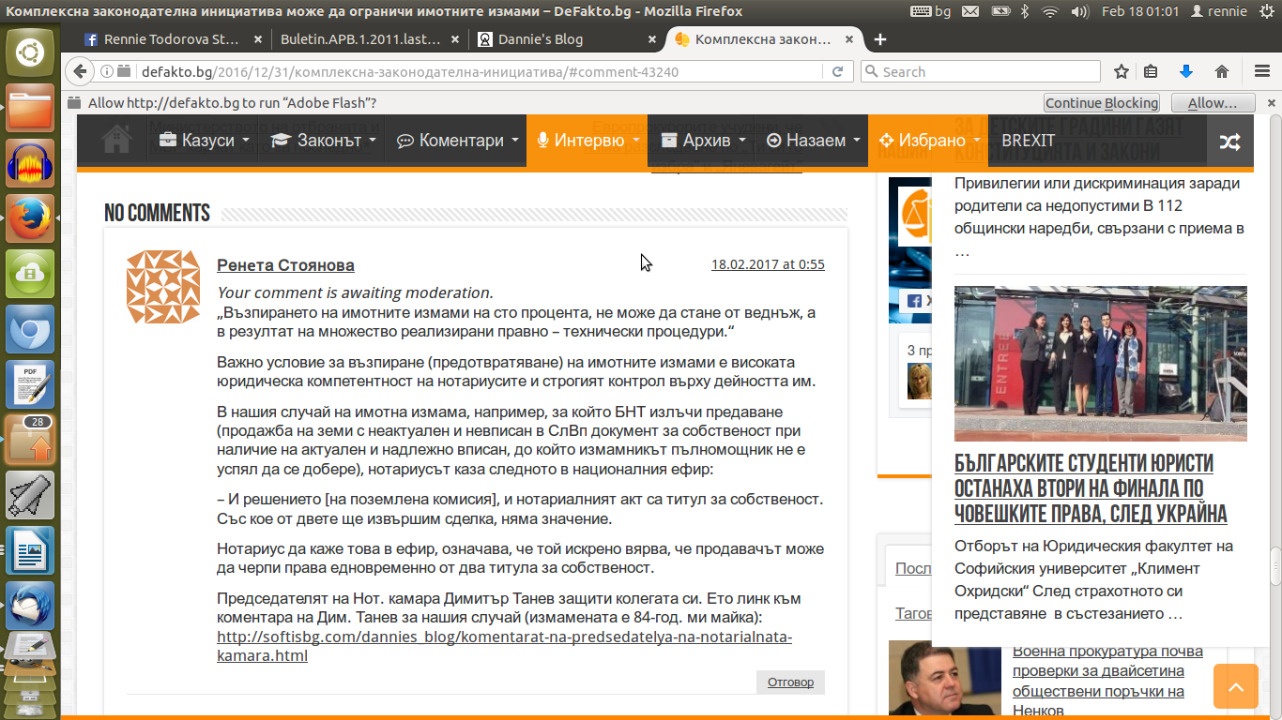
Task: Open the 'Allow…' Flash options dropdown
Action: [1213, 103]
